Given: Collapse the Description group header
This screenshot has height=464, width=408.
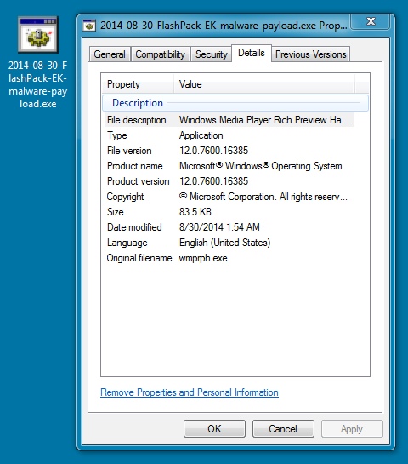Looking at the screenshot, I should [235, 103].
